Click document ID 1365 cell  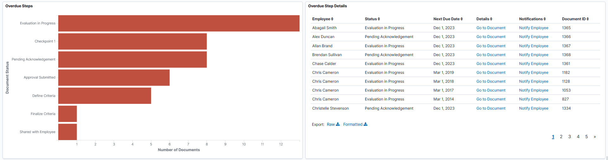click(x=566, y=28)
